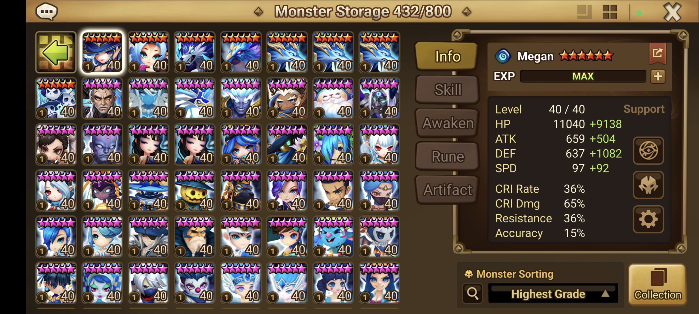Go to next storage with right diamond arrow
The image size is (699, 314).
coord(467,12)
